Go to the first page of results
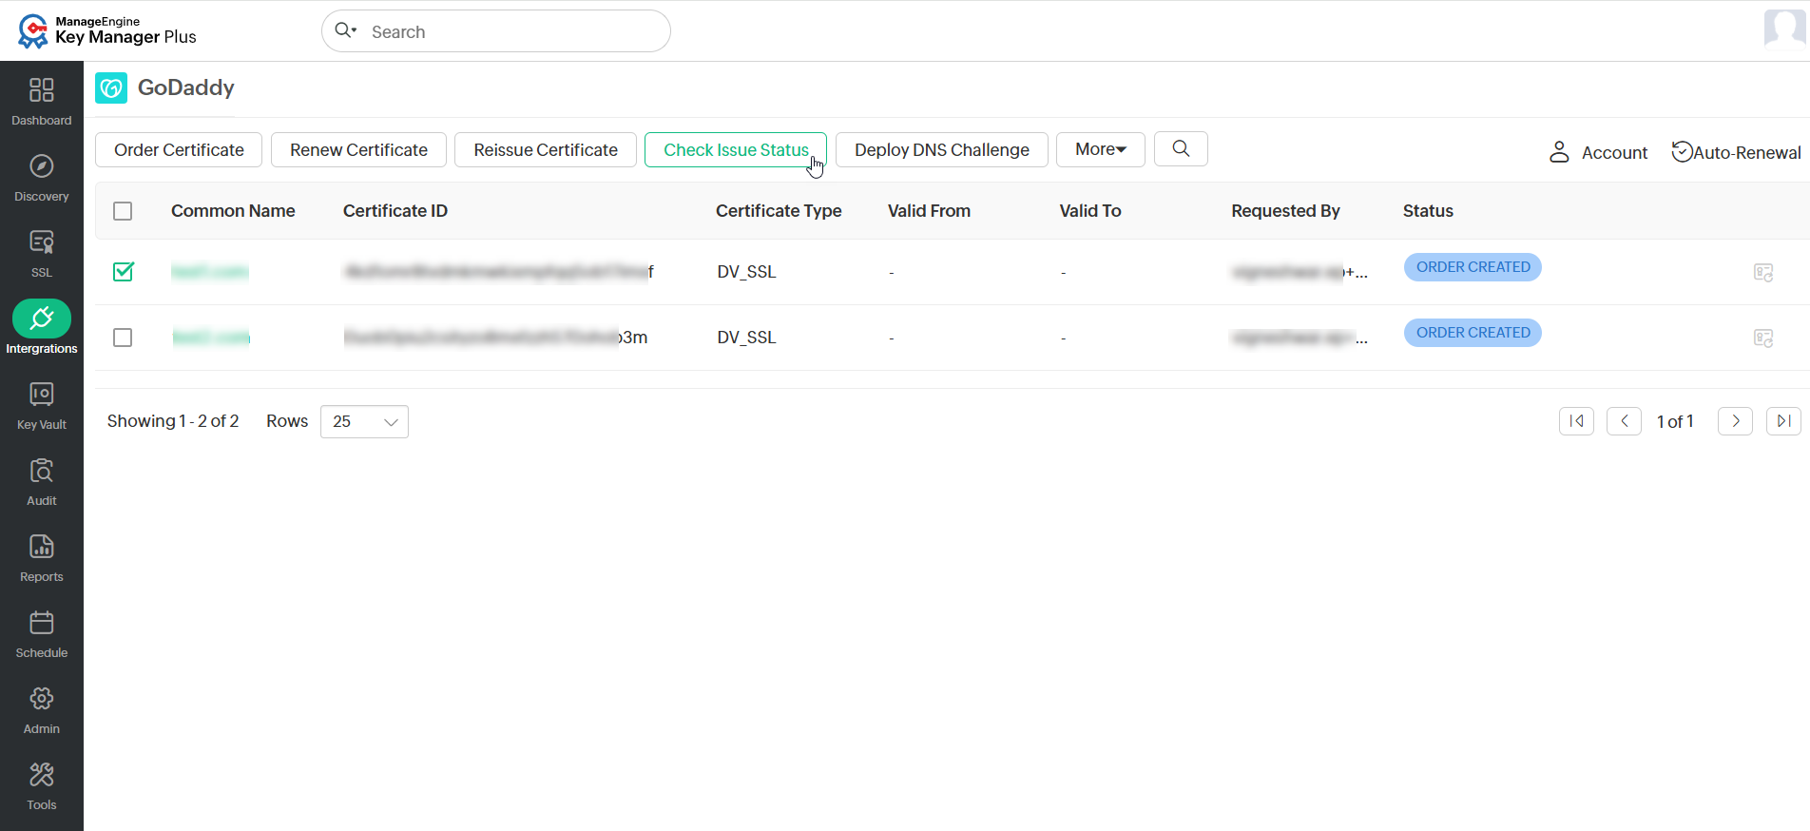This screenshot has width=1810, height=831. [1576, 421]
